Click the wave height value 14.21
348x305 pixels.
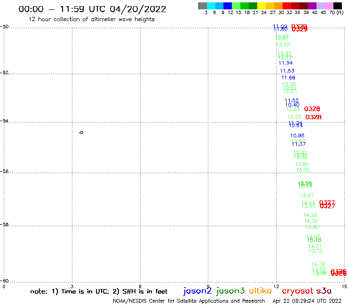pyautogui.click(x=315, y=246)
